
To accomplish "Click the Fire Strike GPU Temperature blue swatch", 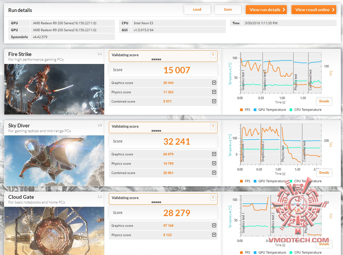I will pos(255,110).
